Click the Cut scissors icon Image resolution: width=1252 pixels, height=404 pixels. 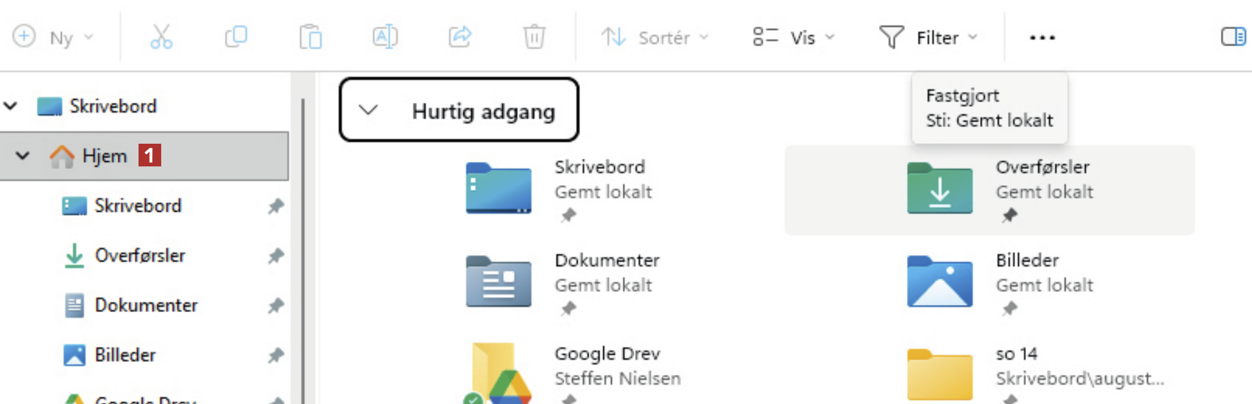161,37
